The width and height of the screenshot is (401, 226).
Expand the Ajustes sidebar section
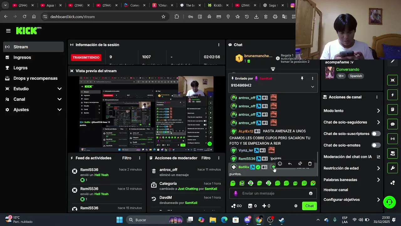pos(33,110)
